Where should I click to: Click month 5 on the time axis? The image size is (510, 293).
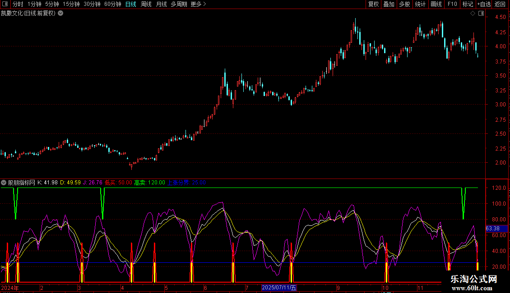click(166, 288)
